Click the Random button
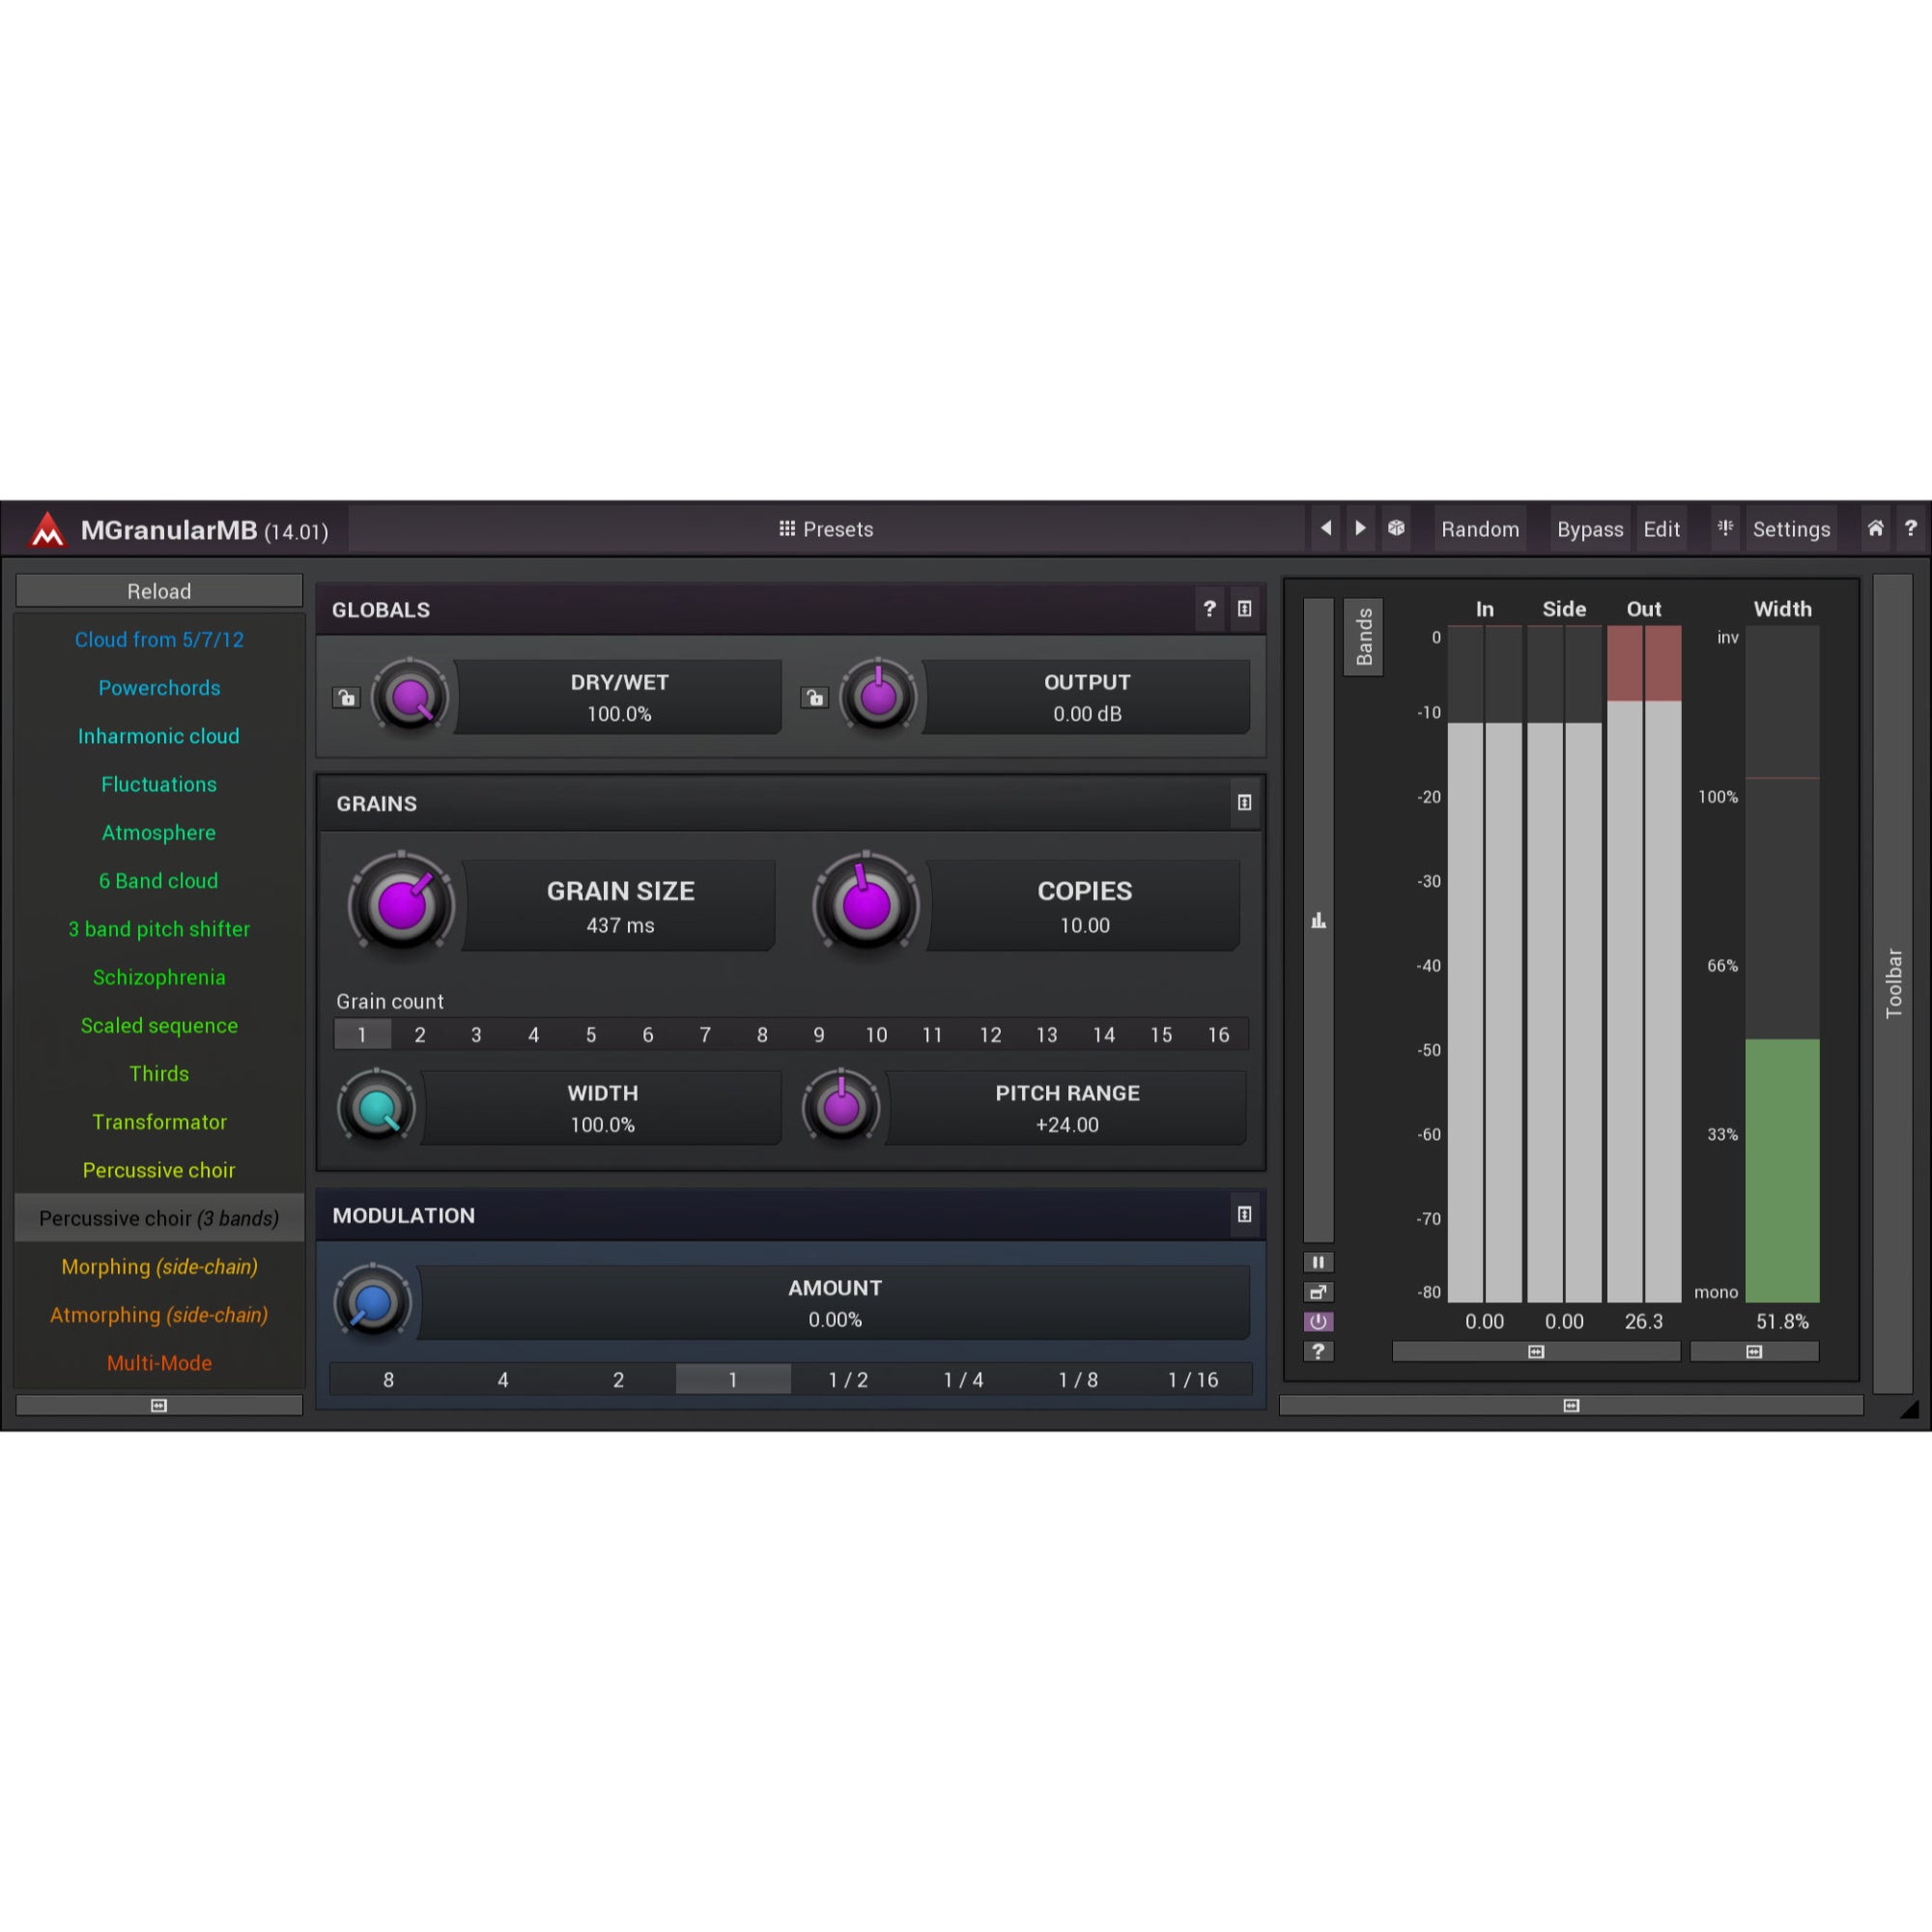 [x=1480, y=529]
